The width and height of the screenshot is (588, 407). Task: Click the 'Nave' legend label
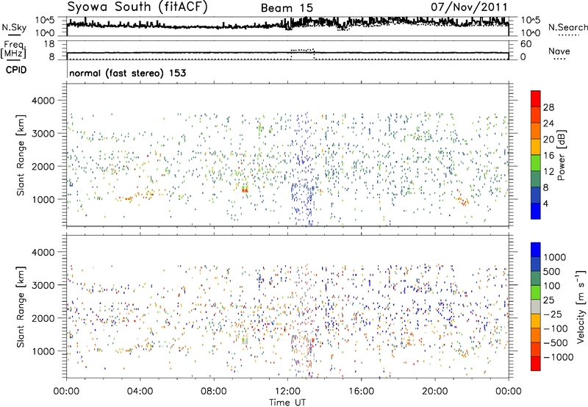(x=559, y=51)
